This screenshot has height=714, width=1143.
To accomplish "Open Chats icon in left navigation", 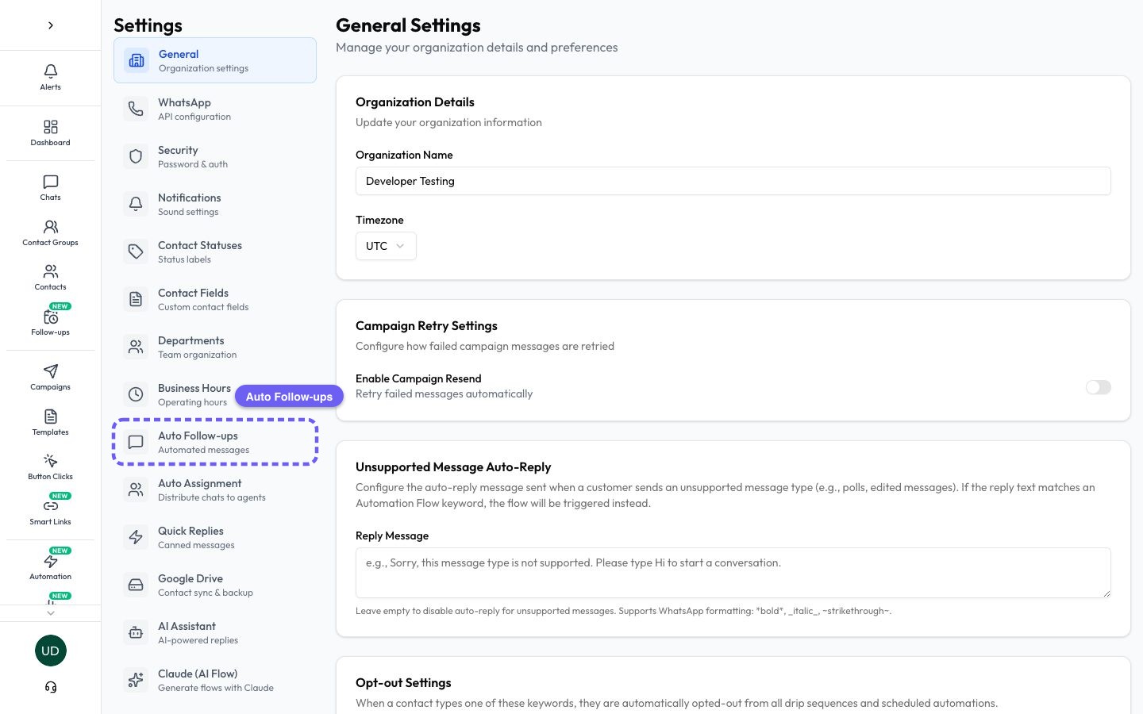I will point(50,182).
